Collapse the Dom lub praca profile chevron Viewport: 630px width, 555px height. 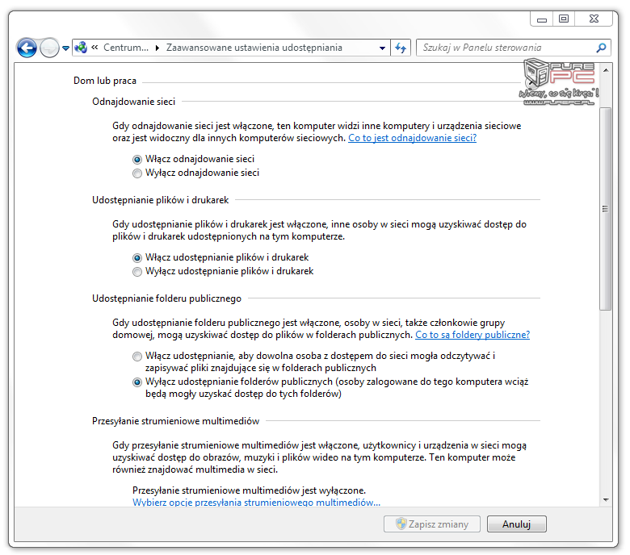[531, 82]
